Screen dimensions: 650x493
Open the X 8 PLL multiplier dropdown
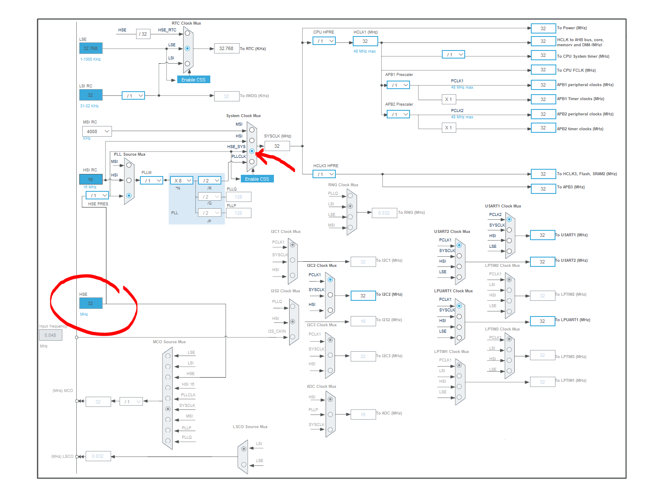181,180
